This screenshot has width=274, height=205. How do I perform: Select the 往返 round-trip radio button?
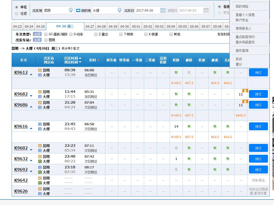pyautogui.click(x=17, y=13)
